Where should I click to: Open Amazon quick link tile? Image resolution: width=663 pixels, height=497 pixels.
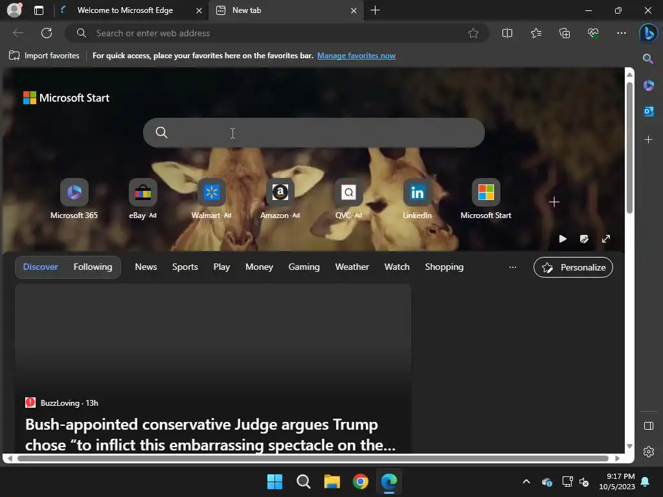click(280, 199)
